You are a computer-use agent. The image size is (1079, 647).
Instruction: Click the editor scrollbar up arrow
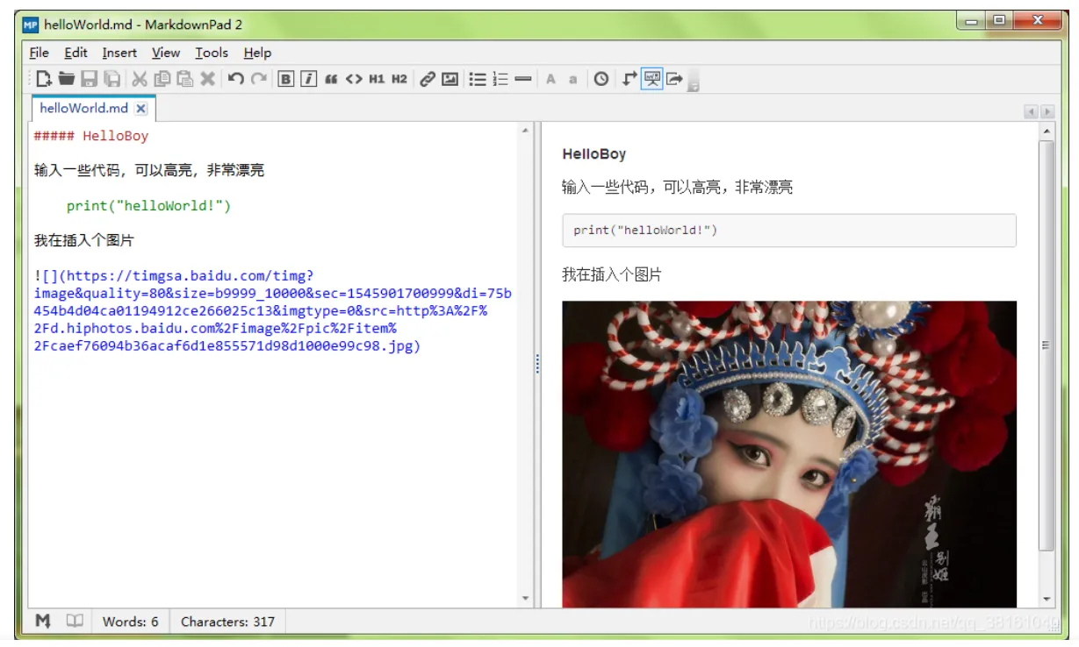pos(527,131)
